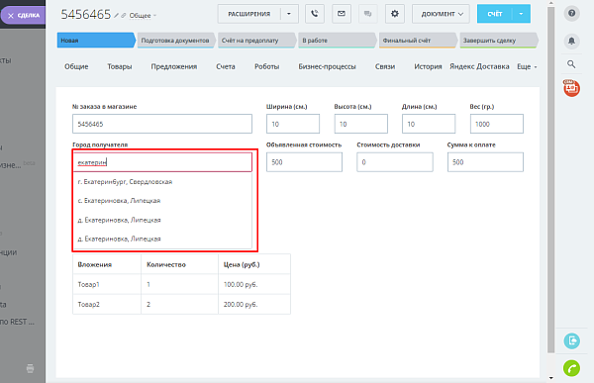
Task: Open the Яндекс Доставка tab
Action: point(479,66)
